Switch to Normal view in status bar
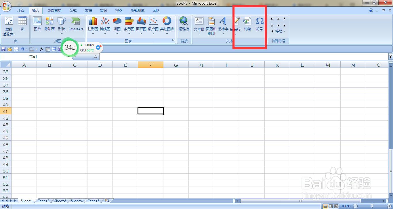 pyautogui.click(x=325, y=206)
